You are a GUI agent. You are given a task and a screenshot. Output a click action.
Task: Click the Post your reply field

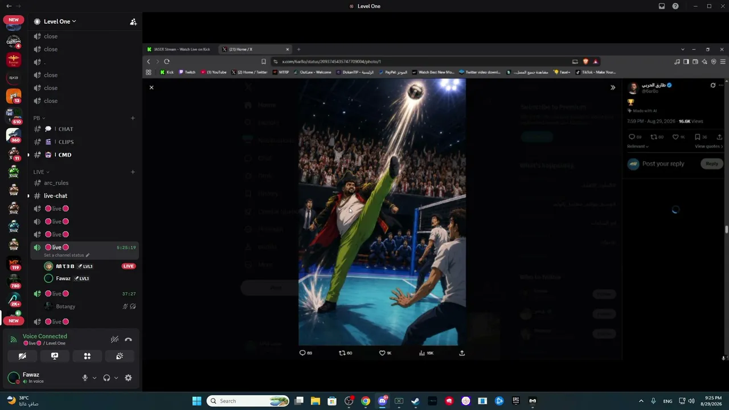coord(664,164)
